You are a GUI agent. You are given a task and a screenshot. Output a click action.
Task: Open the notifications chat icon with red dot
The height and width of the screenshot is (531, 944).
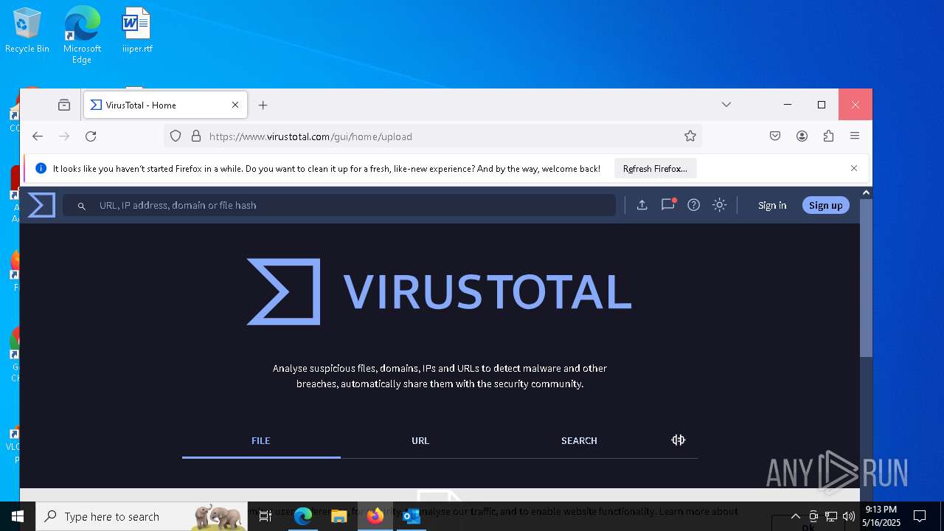(x=668, y=205)
